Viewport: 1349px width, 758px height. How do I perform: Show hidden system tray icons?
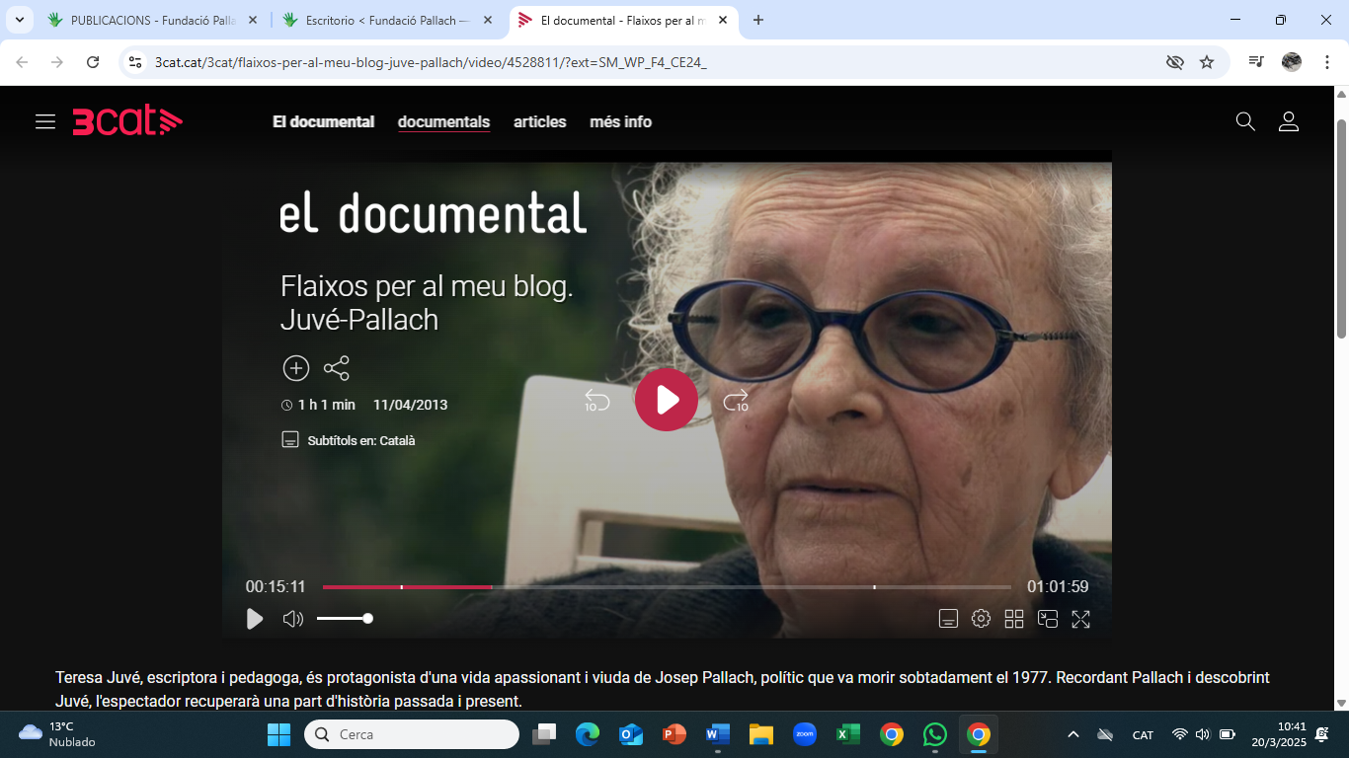coord(1073,734)
